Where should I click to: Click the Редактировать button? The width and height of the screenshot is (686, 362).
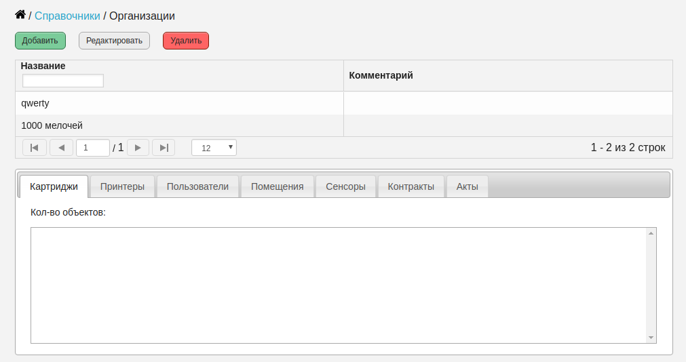[114, 41]
